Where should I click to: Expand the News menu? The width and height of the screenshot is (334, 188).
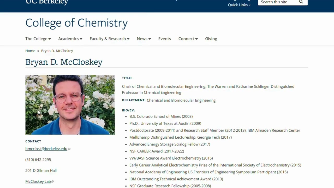(144, 39)
